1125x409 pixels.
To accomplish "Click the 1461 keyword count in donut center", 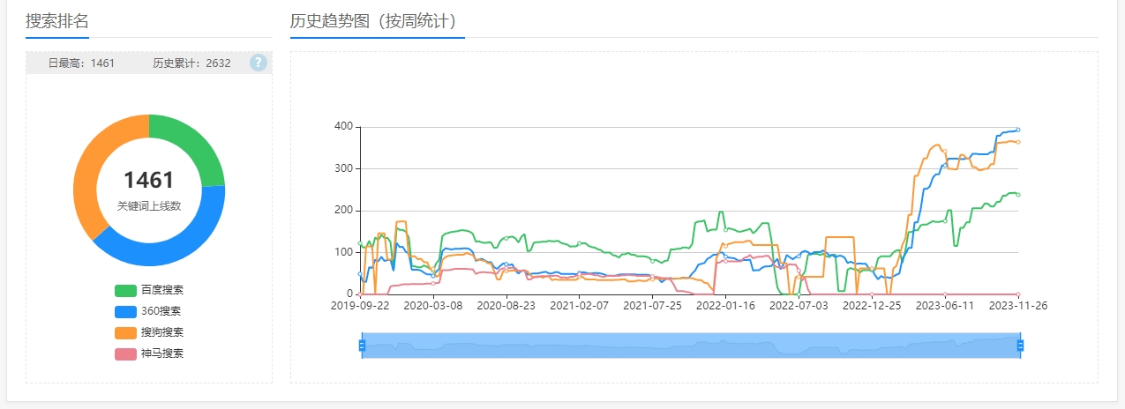I will 149,181.
